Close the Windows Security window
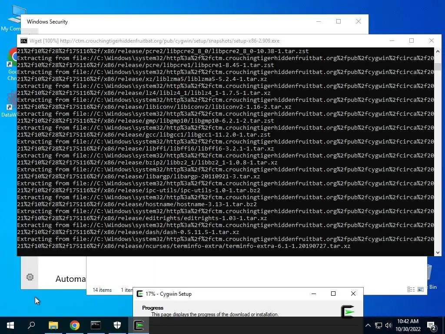 (x=359, y=22)
